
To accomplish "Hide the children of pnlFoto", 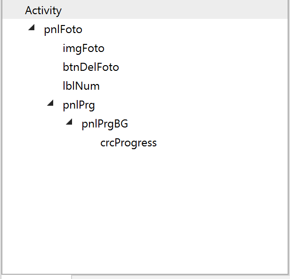I will tap(32, 28).
